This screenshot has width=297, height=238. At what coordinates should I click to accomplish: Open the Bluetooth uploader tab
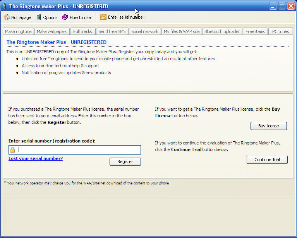(x=222, y=31)
